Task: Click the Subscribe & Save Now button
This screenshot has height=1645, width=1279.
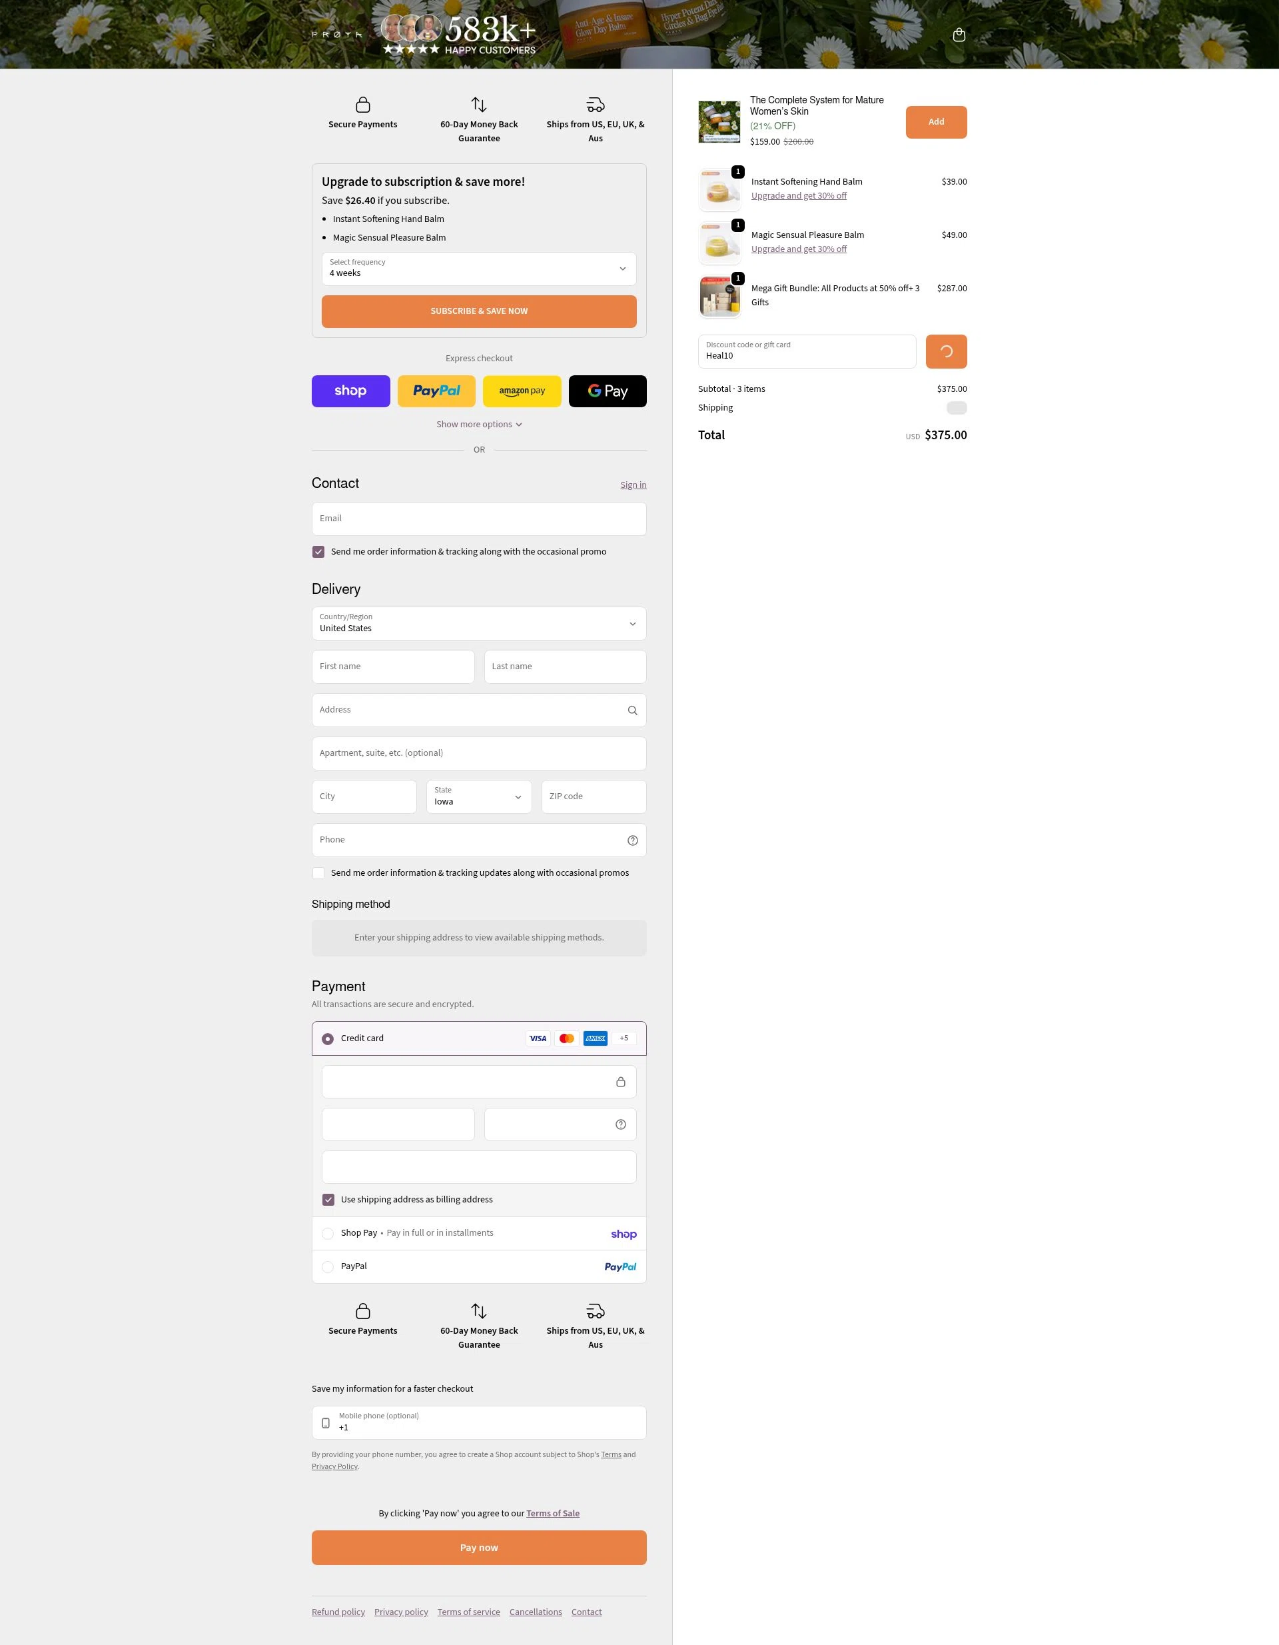Action: (x=479, y=311)
